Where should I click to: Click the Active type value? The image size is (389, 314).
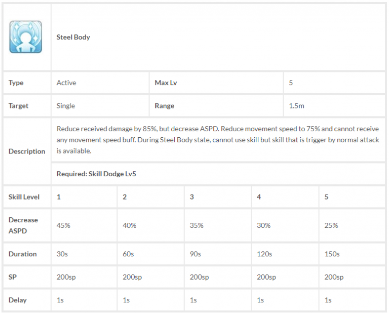pos(66,83)
